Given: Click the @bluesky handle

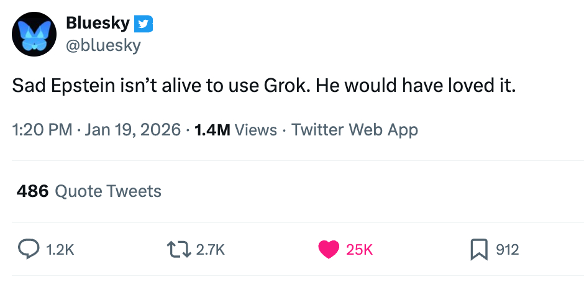Looking at the screenshot, I should click(x=103, y=45).
